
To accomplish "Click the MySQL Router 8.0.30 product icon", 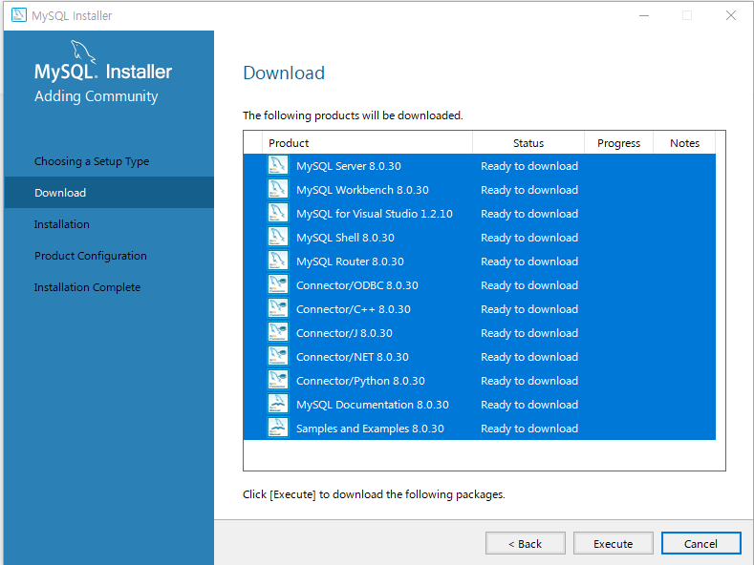I will click(278, 261).
